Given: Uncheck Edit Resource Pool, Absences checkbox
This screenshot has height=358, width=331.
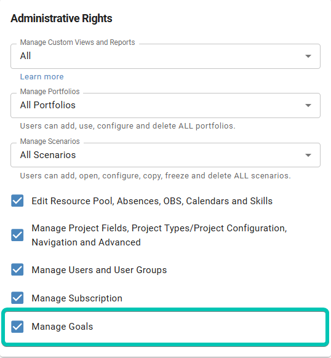Looking at the screenshot, I should (x=17, y=201).
